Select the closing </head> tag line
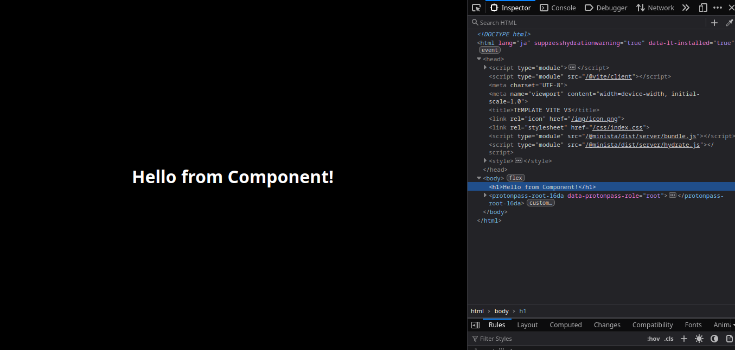Screen dimensions: 735x350 (495, 170)
